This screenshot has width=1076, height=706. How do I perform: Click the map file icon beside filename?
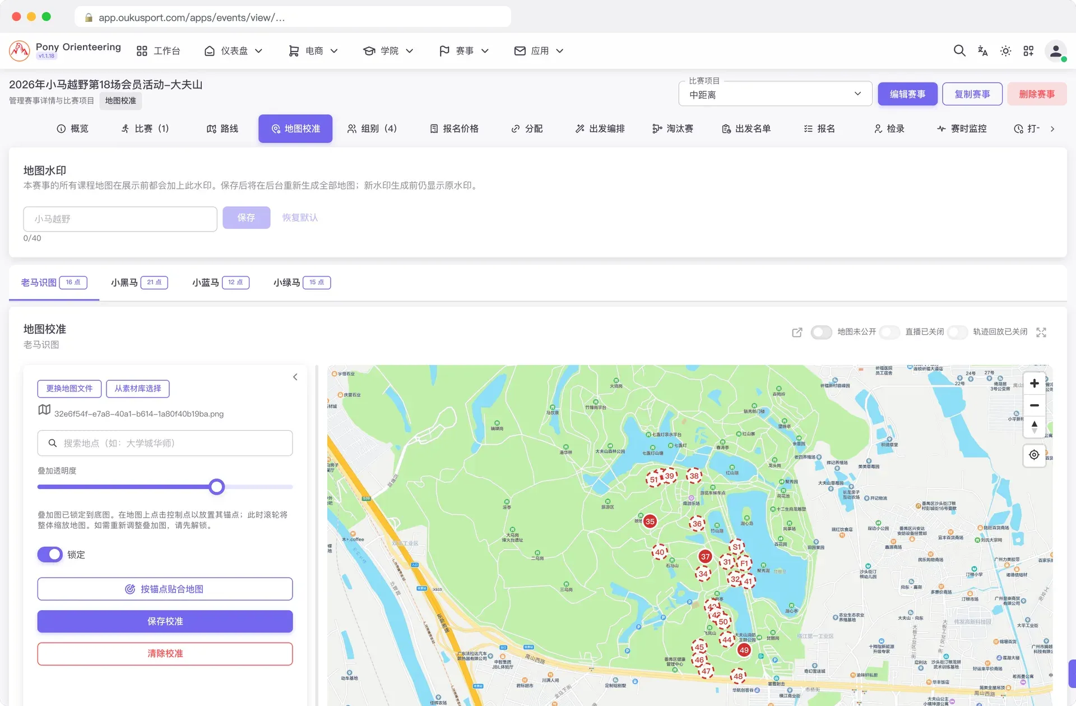(44, 410)
